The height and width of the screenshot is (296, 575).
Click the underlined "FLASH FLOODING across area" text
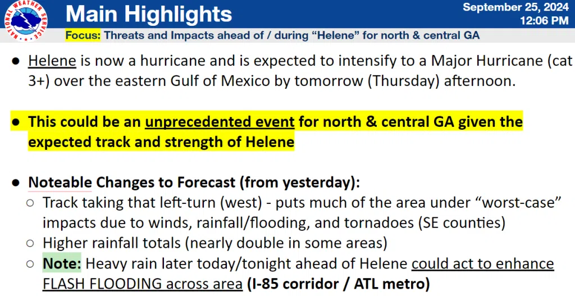pos(142,284)
